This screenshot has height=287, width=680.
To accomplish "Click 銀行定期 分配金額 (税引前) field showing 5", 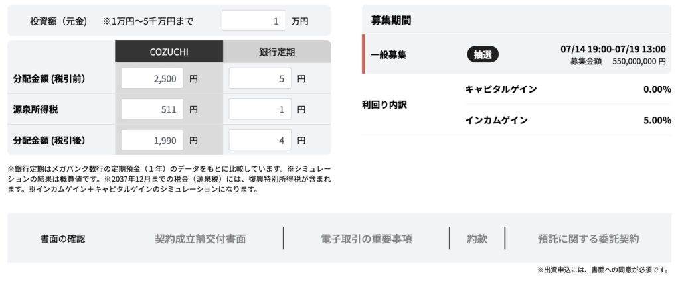I will click(260, 79).
